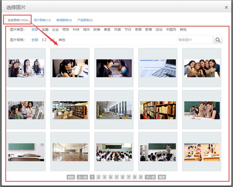Select the 产品图库(0) tab
Viewport: 233px width, 187px height.
point(85,20)
